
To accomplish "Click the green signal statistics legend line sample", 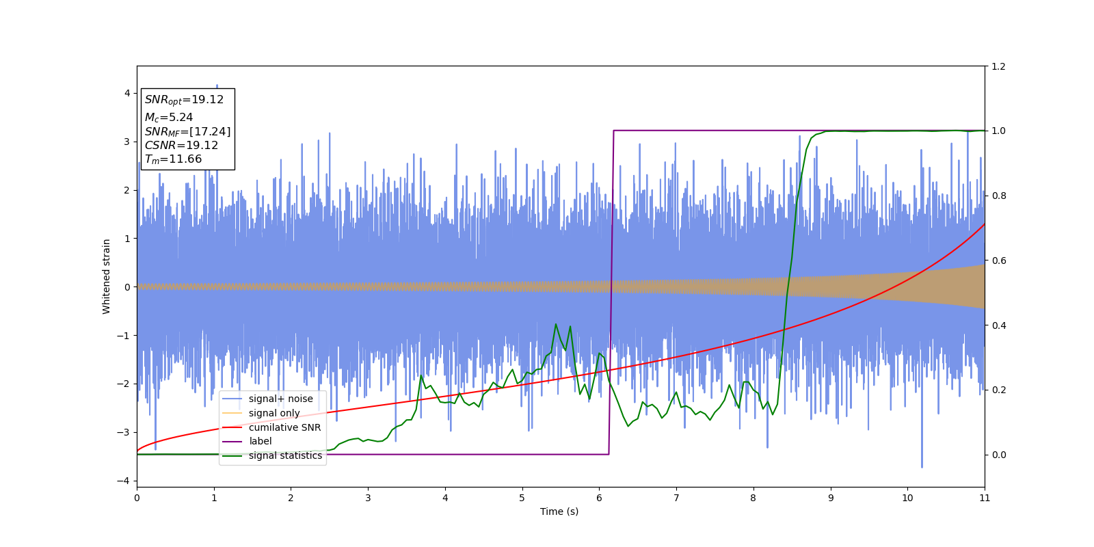I will click(232, 455).
